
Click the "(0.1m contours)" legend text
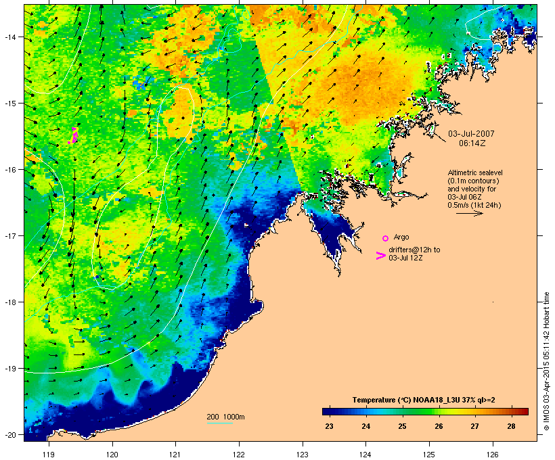[473, 181]
